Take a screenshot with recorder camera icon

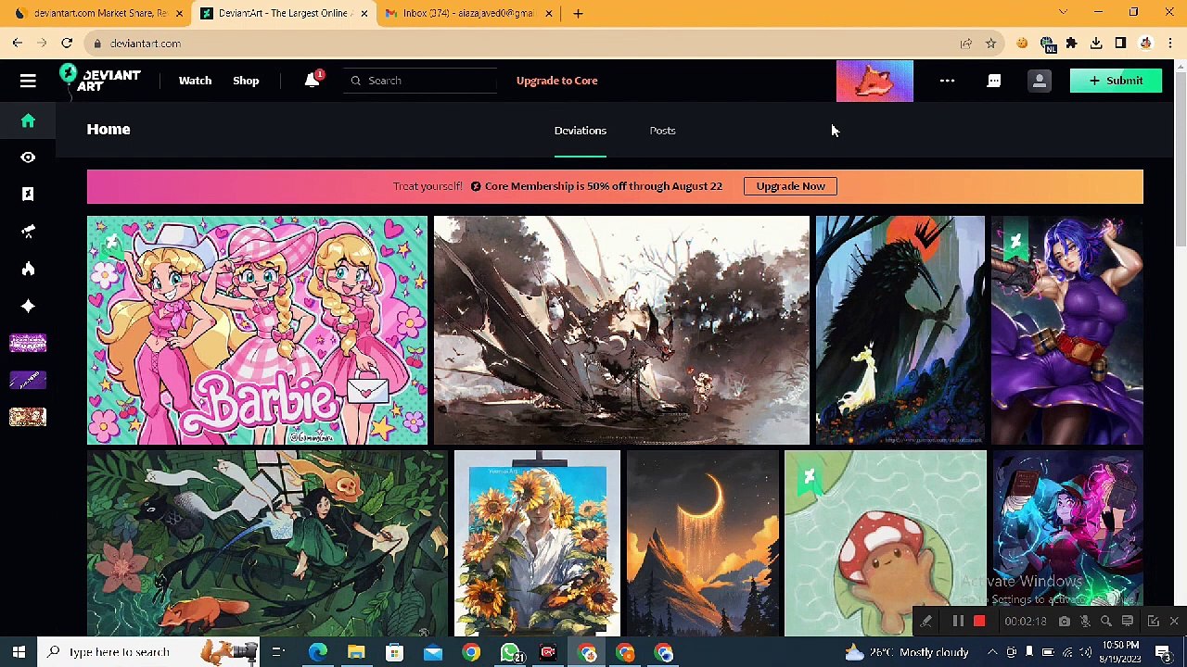click(1064, 622)
